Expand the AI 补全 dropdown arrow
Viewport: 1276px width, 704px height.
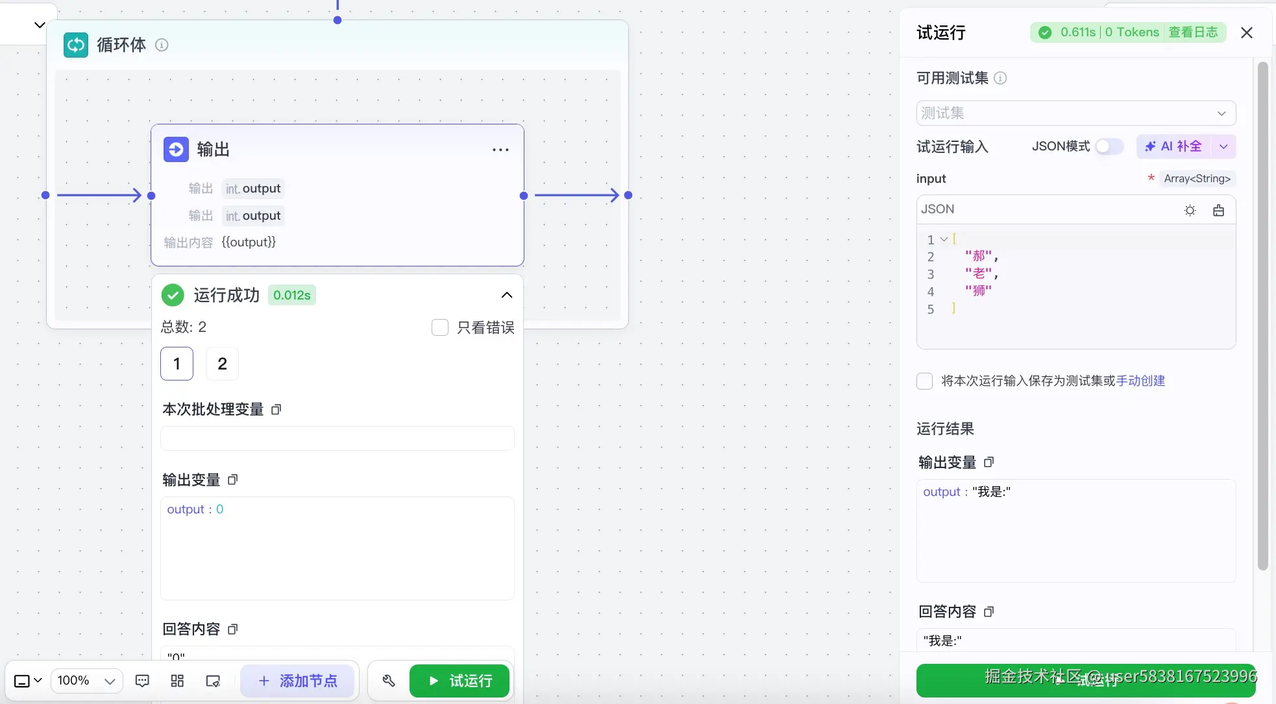click(x=1223, y=147)
